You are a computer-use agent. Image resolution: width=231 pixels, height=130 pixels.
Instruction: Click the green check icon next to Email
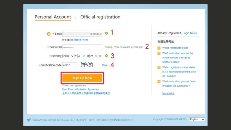106,34
